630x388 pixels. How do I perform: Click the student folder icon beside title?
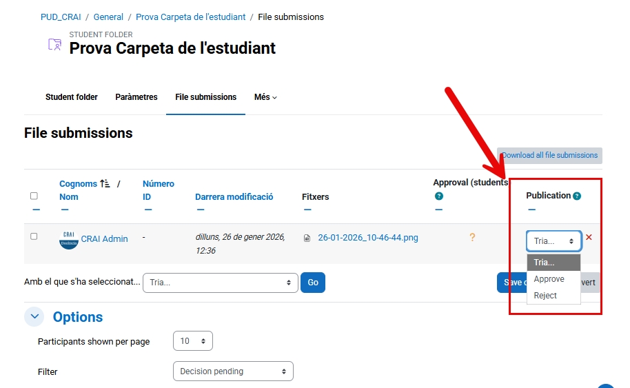click(54, 44)
